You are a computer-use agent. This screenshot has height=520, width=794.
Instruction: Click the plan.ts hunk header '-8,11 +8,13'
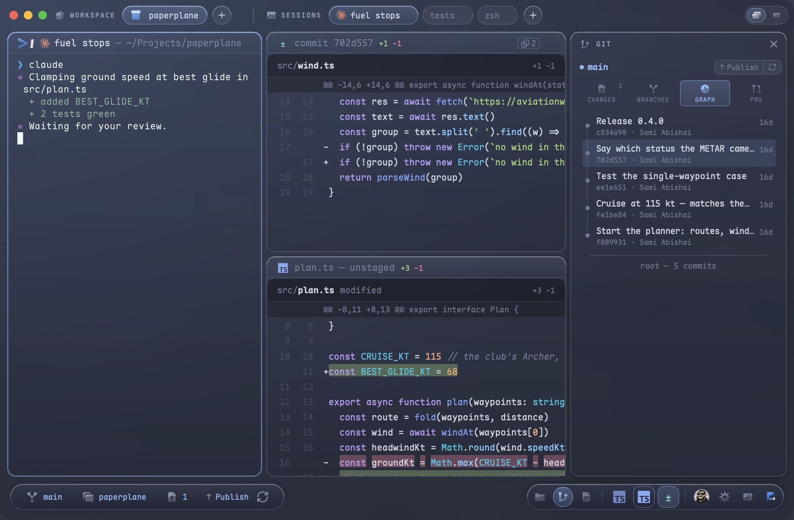point(416,309)
